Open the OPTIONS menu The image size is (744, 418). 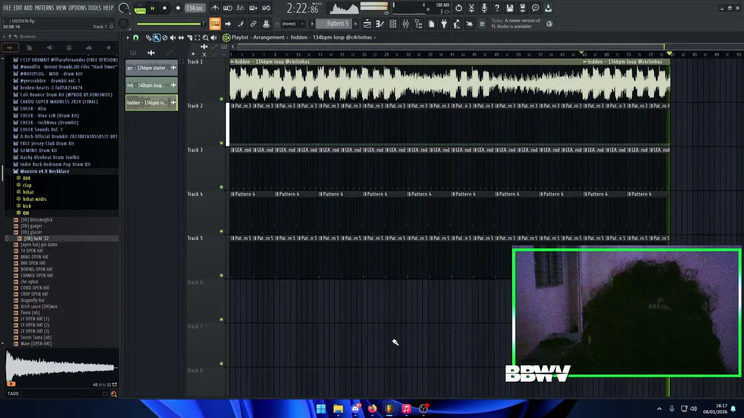[x=77, y=8]
